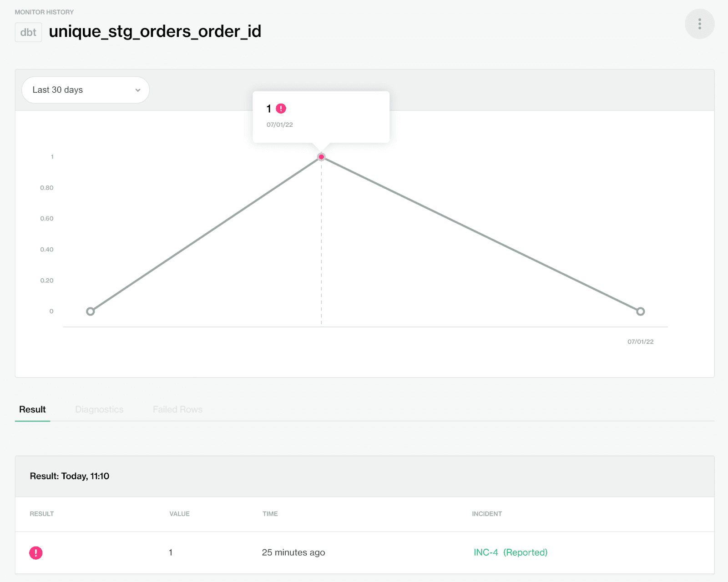Click the VALUE column header
This screenshot has height=582, width=728.
click(x=180, y=514)
